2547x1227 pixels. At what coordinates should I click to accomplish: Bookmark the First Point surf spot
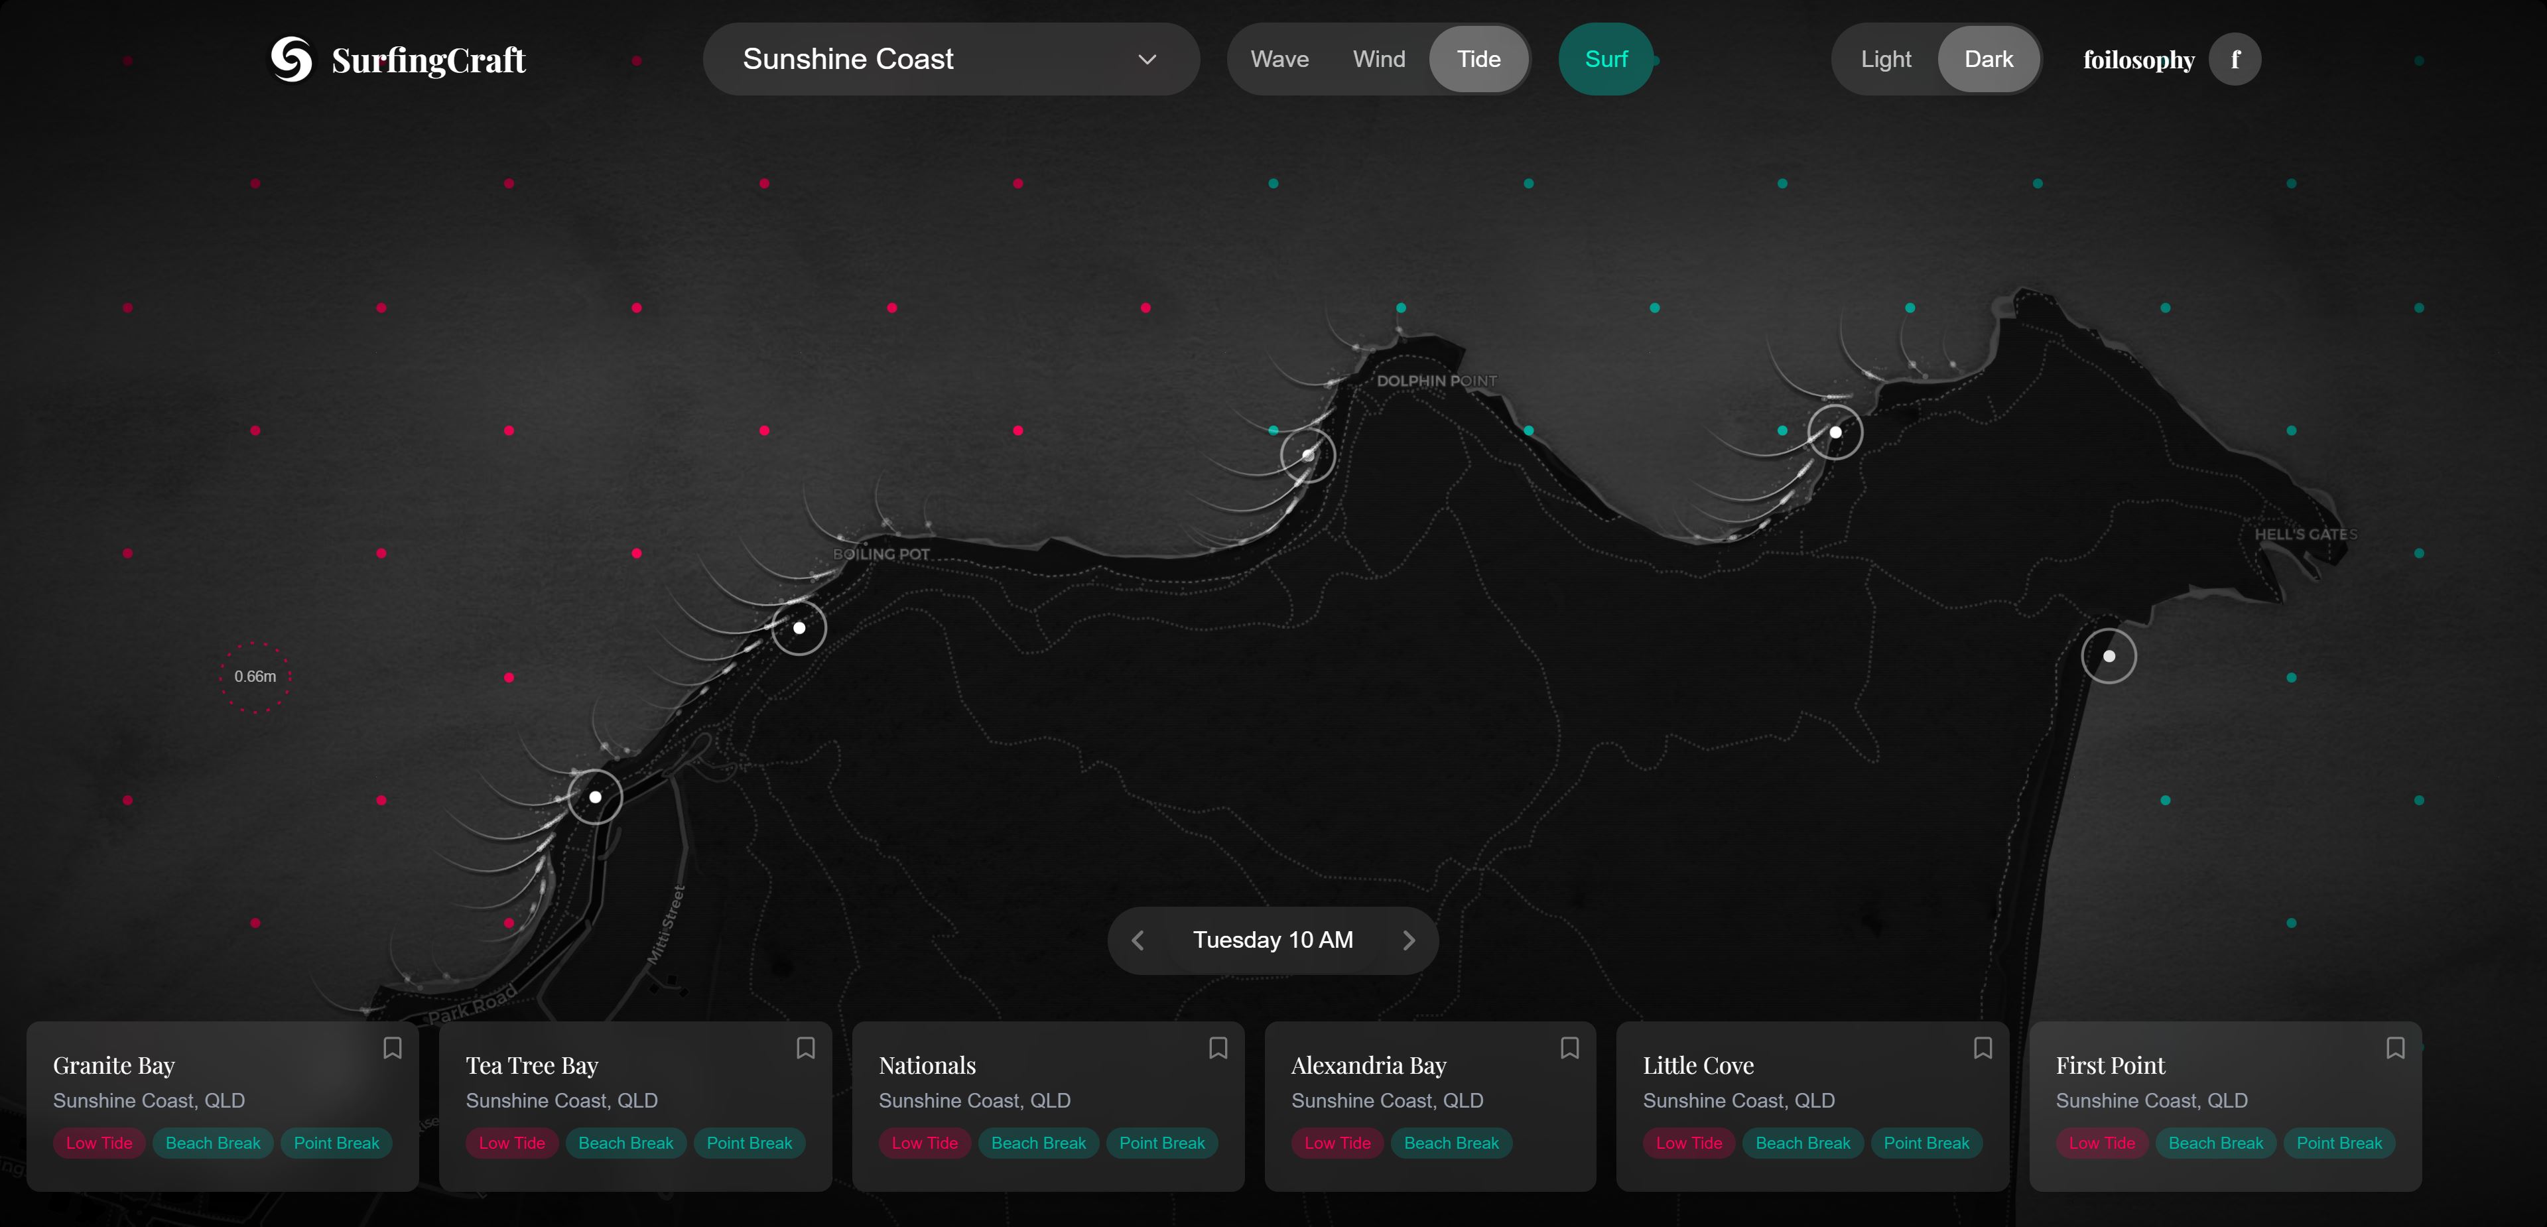click(x=2394, y=1048)
